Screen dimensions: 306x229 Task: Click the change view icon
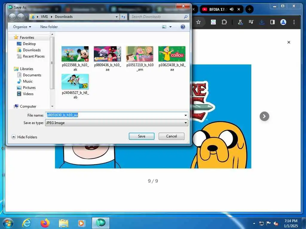(164, 27)
